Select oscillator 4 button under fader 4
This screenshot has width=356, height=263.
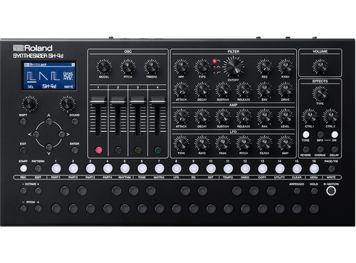tap(158, 150)
